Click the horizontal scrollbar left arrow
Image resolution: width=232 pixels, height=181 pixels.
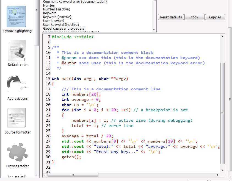45,175
